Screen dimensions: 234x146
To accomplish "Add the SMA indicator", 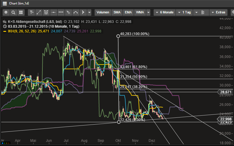I will [117, 12].
